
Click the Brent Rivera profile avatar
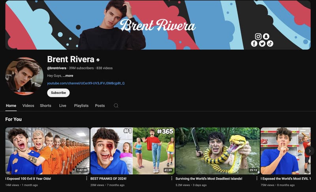[x=24, y=76]
